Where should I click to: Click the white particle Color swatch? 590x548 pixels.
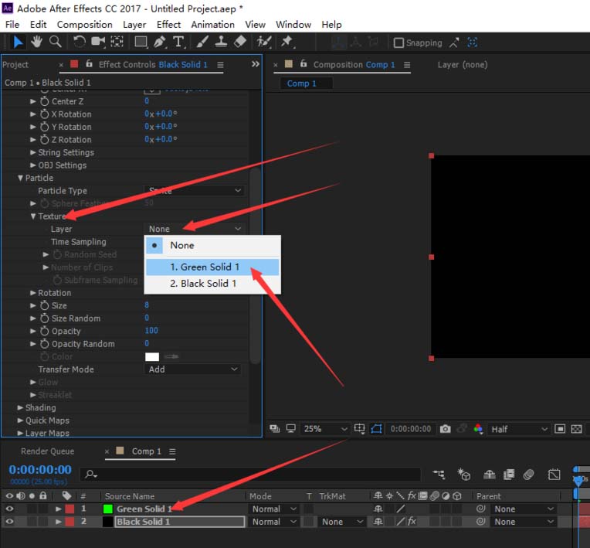pyautogui.click(x=152, y=356)
